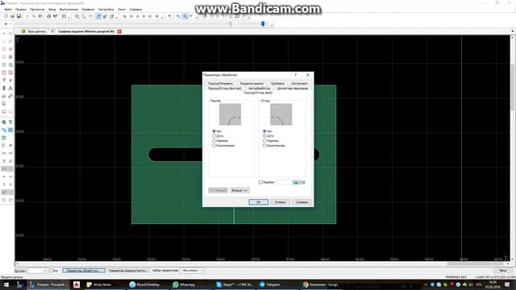Click 'Параметры эквидистанты...' button
The height and width of the screenshot is (290, 516).
point(128,271)
